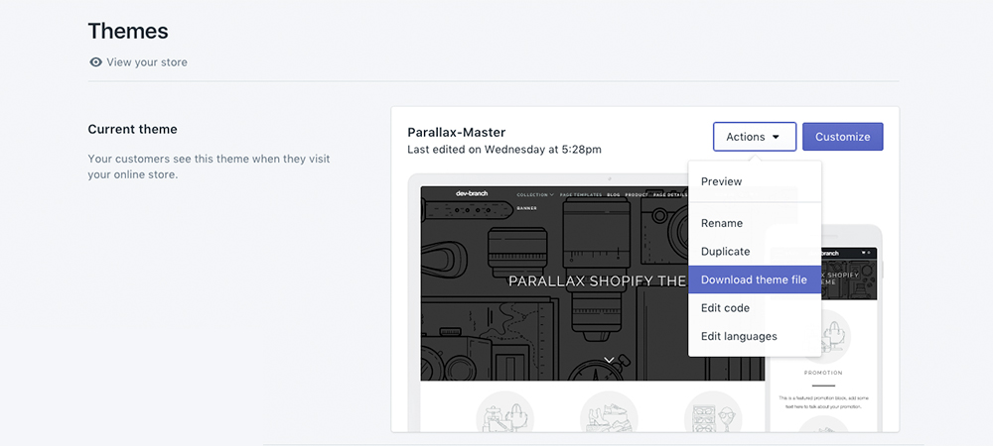The image size is (993, 446).
Task: Choose Rename in the Actions menu
Action: pyautogui.click(x=722, y=223)
